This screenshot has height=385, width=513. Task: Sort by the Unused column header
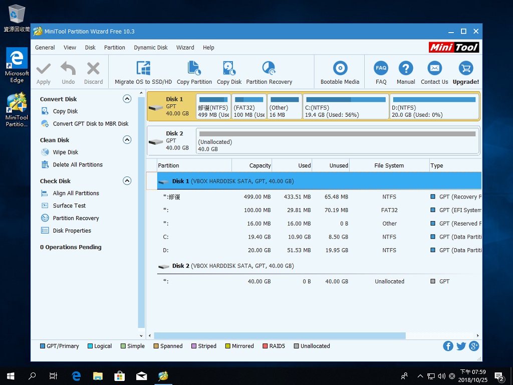pyautogui.click(x=331, y=165)
